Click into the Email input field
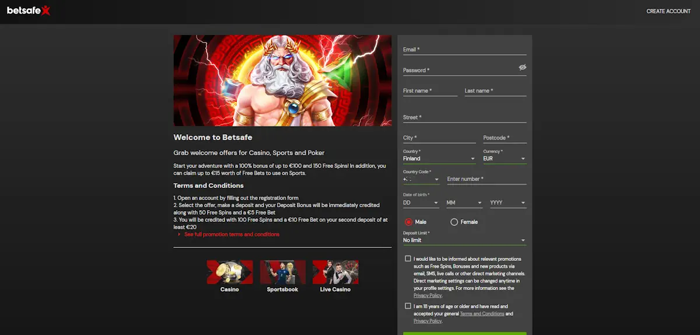700x335 pixels. [x=464, y=50]
